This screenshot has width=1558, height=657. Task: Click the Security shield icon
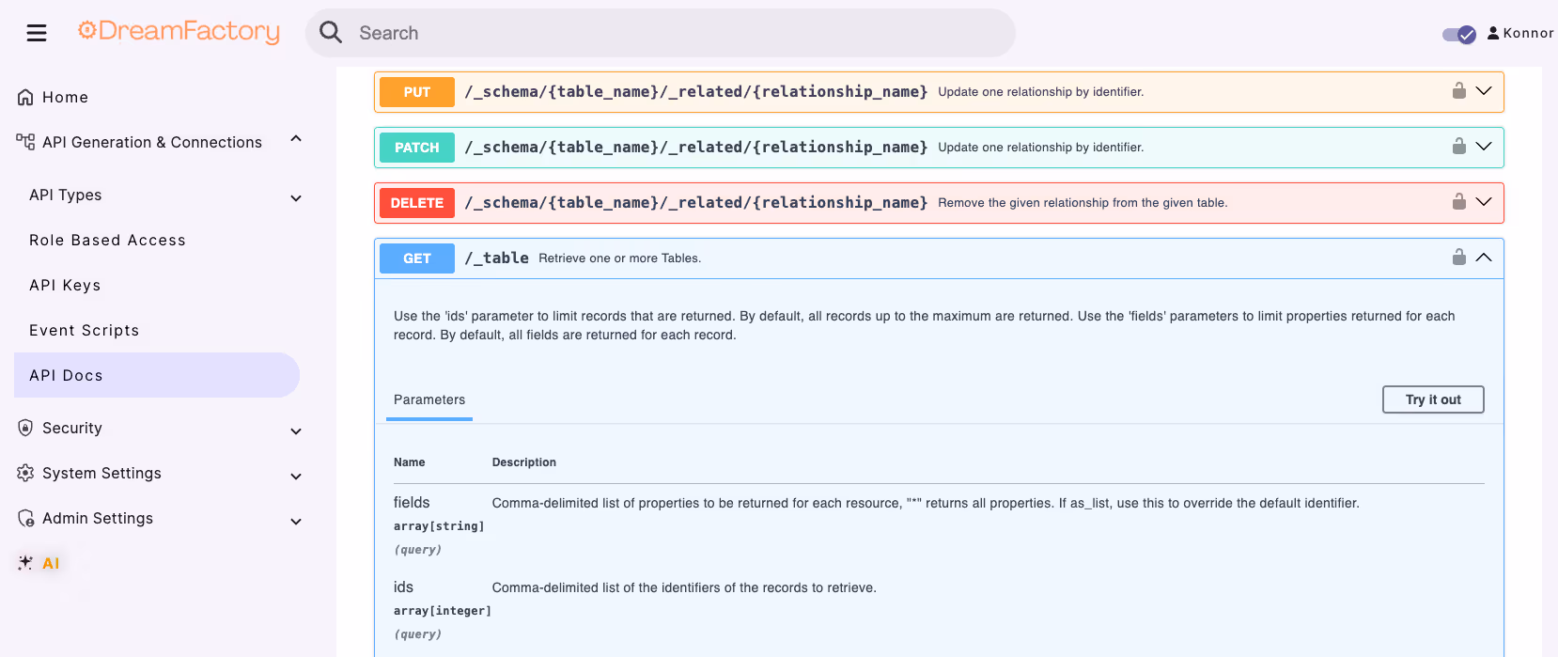[25, 428]
